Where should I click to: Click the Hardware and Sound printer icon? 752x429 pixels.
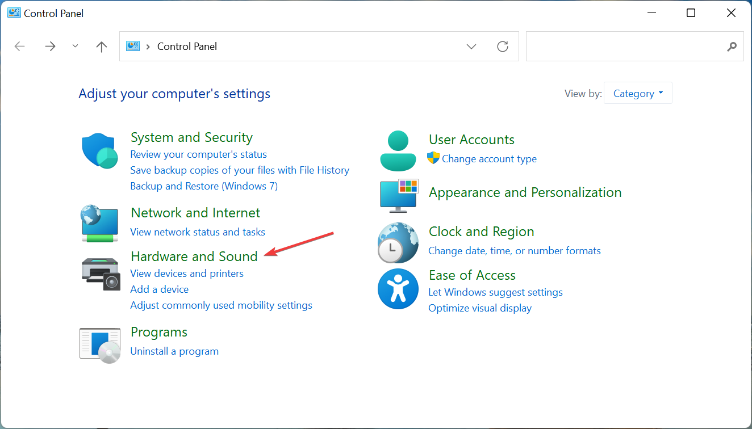pyautogui.click(x=100, y=274)
